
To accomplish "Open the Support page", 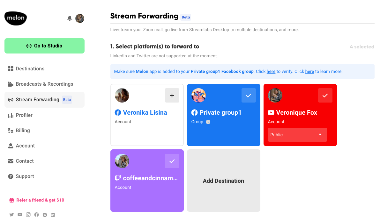I will click(44, 176).
